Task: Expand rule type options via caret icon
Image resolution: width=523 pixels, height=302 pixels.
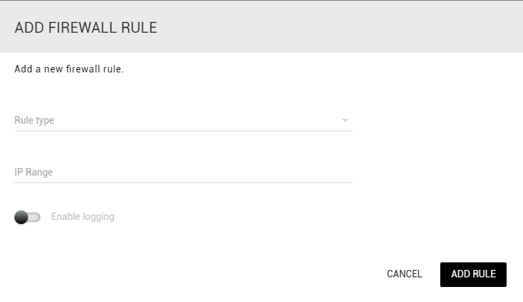Action: coord(345,120)
